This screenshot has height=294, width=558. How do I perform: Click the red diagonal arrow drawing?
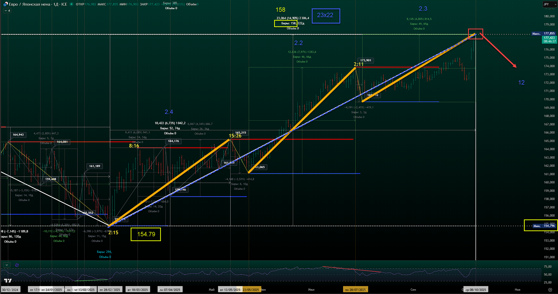tap(498, 51)
